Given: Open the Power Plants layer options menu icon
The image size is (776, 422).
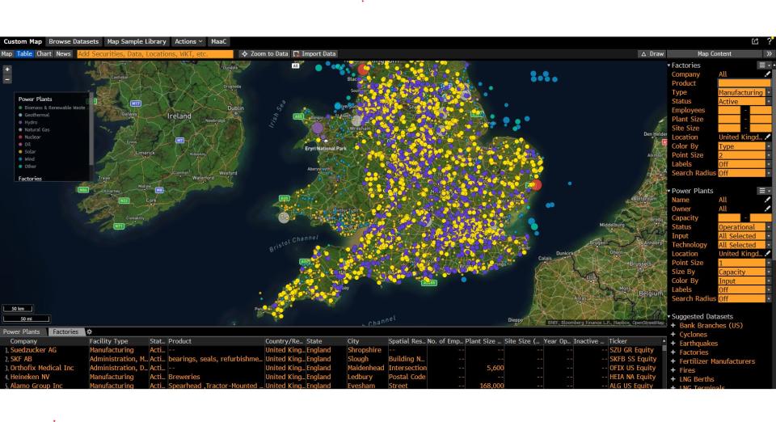Looking at the screenshot, I should 763,191.
